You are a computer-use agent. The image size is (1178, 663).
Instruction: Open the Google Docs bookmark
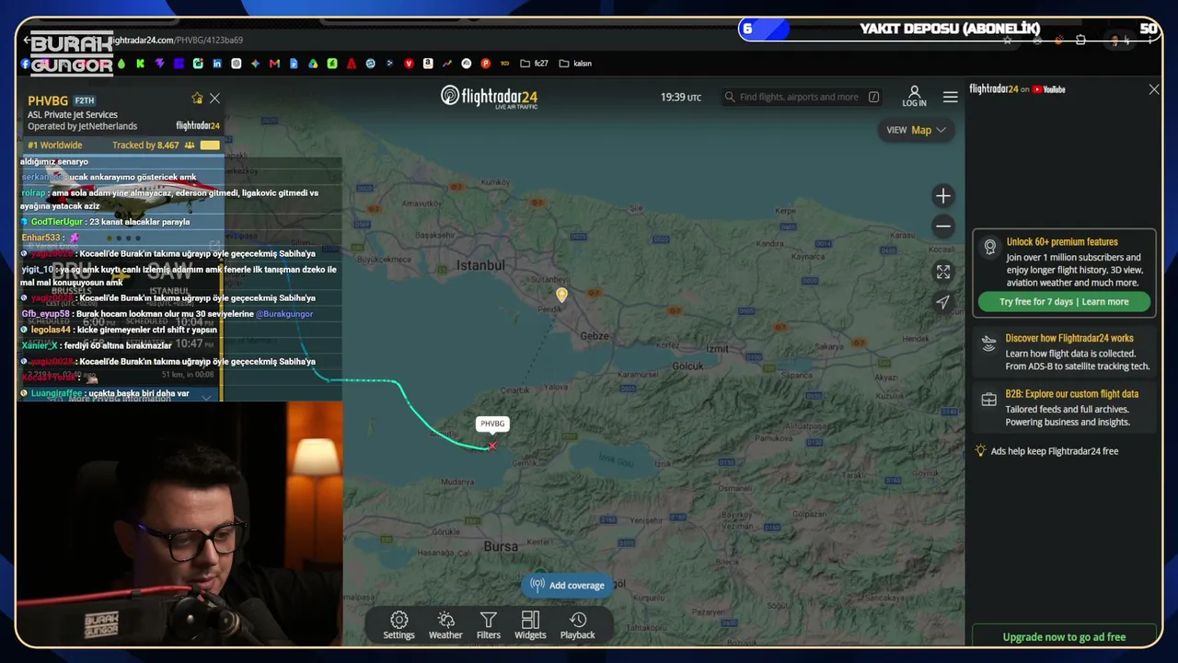[294, 64]
